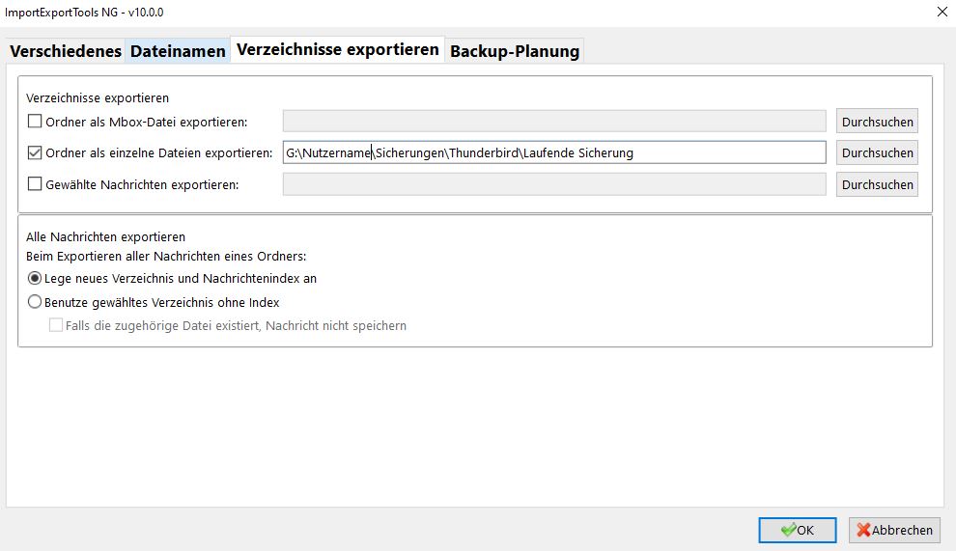Close the ImportExportTools NG dialog window
This screenshot has height=551, width=956.
pyautogui.click(x=942, y=12)
